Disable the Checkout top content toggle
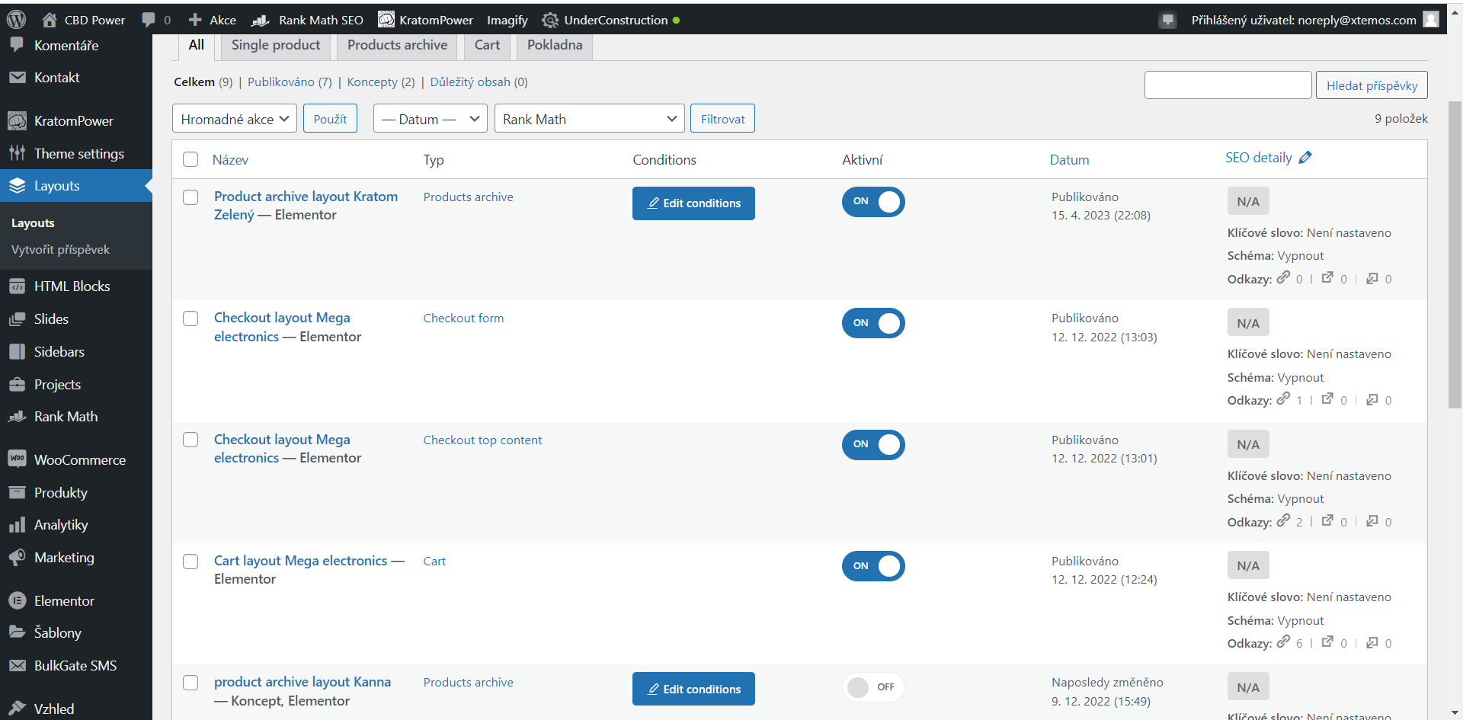The height and width of the screenshot is (720, 1463). 873,445
